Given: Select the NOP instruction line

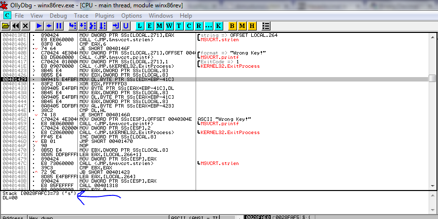Looking at the screenshot, I should [83, 145].
